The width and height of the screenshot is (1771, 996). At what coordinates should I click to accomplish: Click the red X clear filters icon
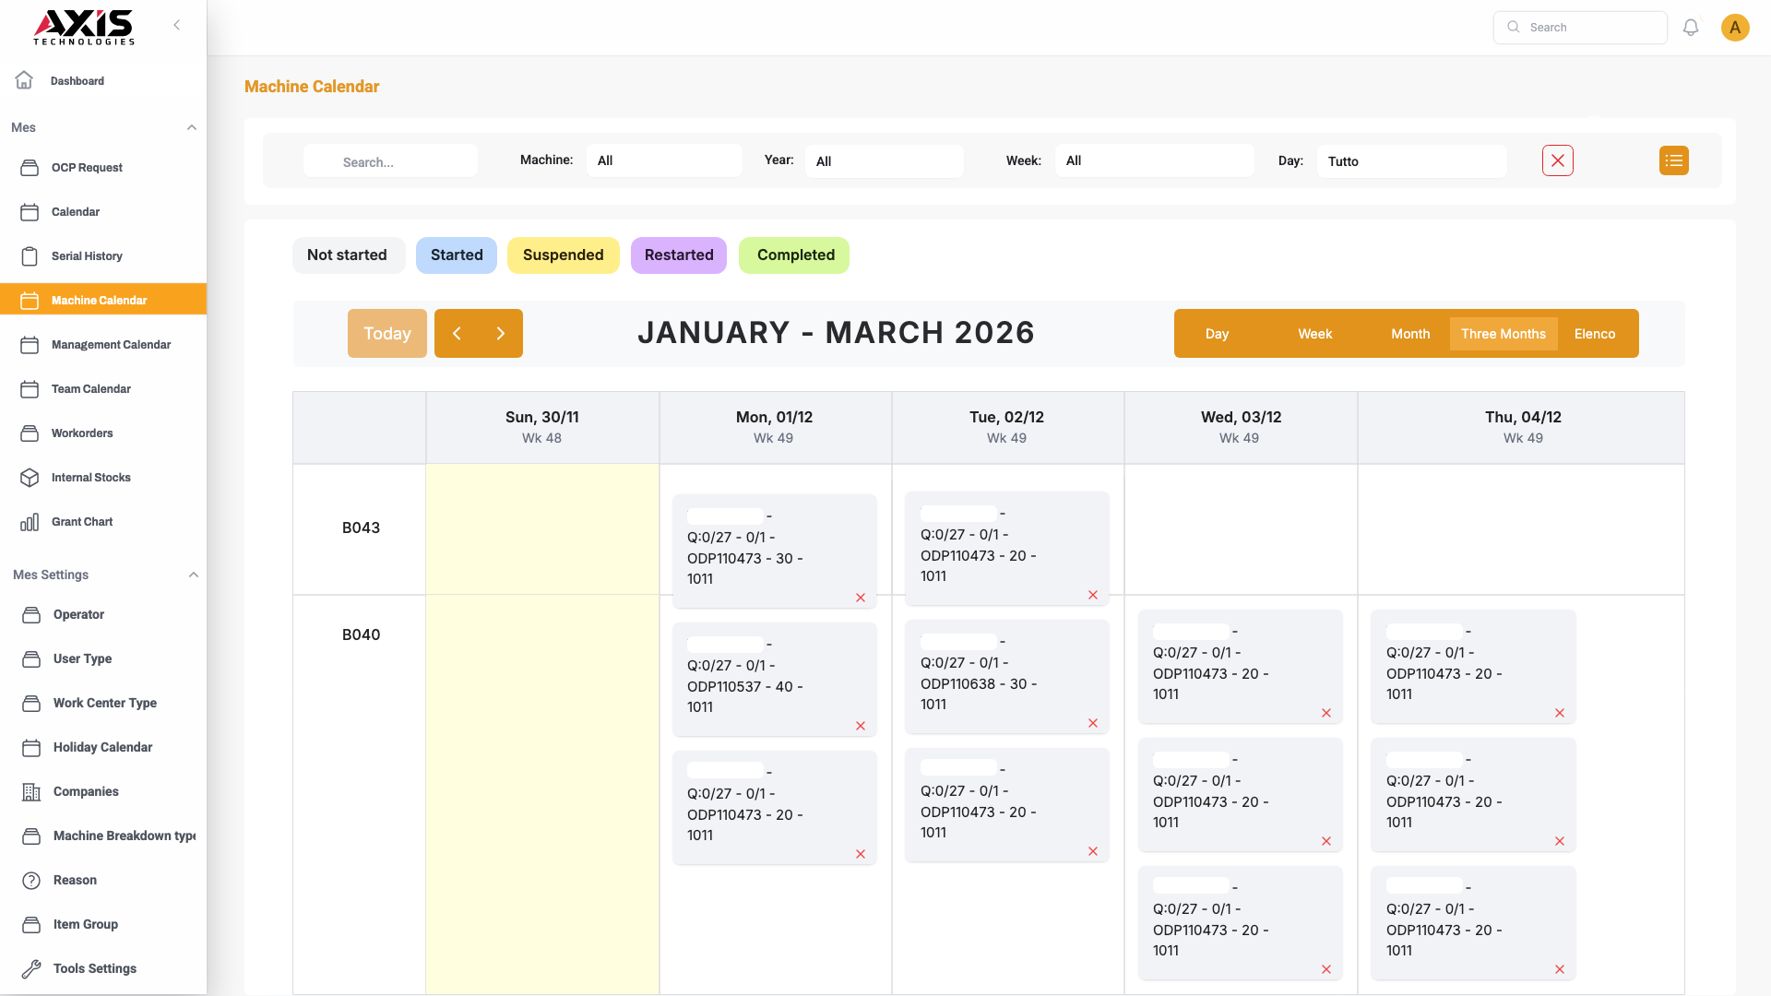(x=1557, y=160)
